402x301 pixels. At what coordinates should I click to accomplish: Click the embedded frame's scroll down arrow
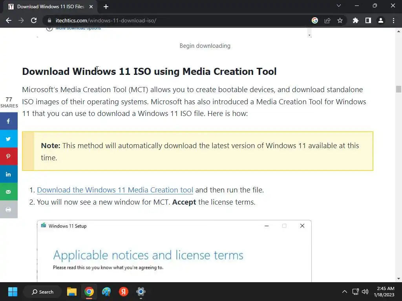(309, 35)
